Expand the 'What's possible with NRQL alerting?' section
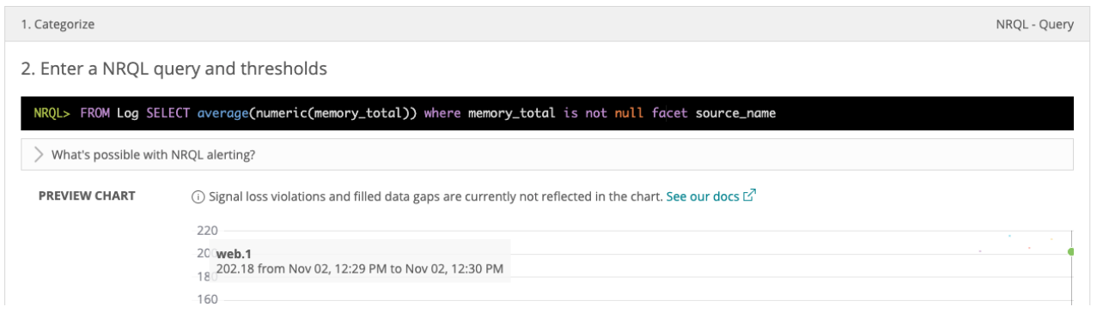The width and height of the screenshot is (1097, 319). 546,155
